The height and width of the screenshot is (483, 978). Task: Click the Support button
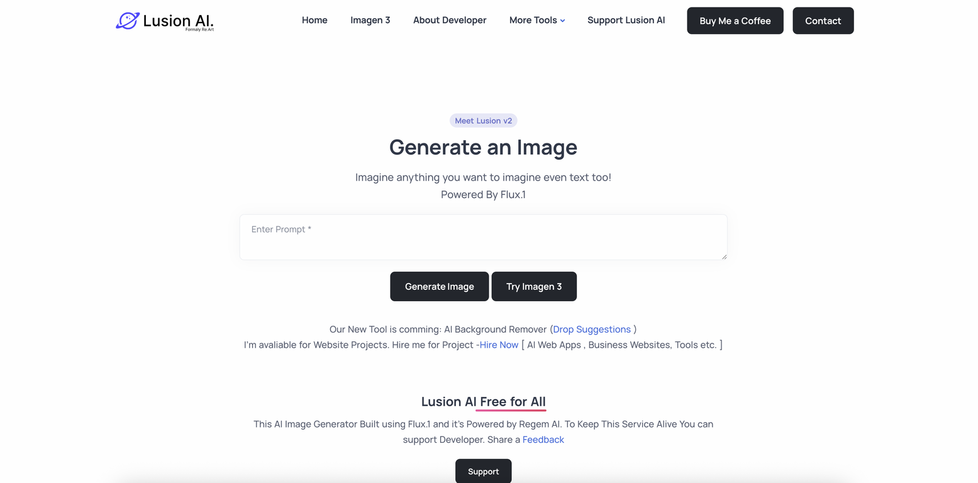point(484,471)
